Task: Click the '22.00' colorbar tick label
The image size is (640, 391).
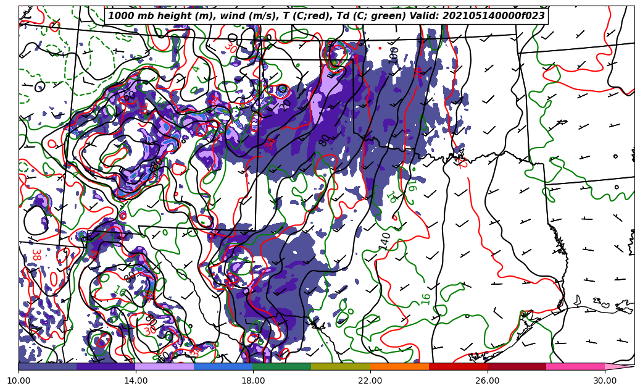Action: point(370,380)
